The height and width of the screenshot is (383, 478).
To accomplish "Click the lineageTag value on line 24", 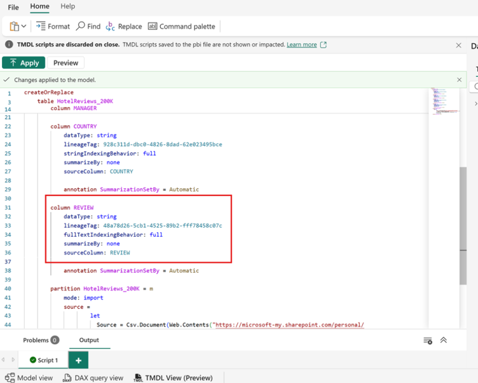I will coord(163,144).
